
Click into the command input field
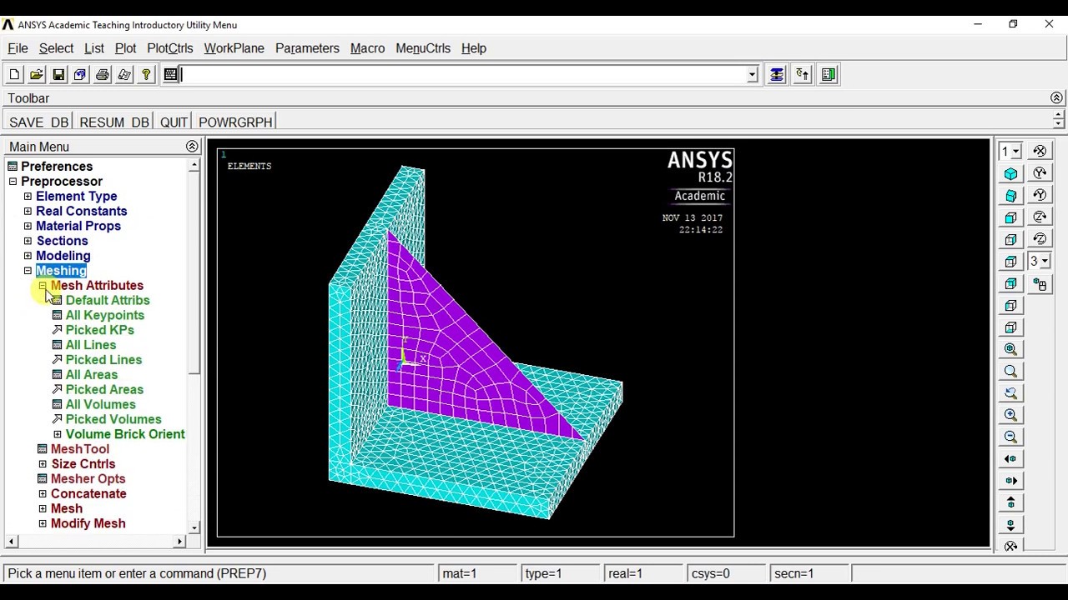click(463, 75)
